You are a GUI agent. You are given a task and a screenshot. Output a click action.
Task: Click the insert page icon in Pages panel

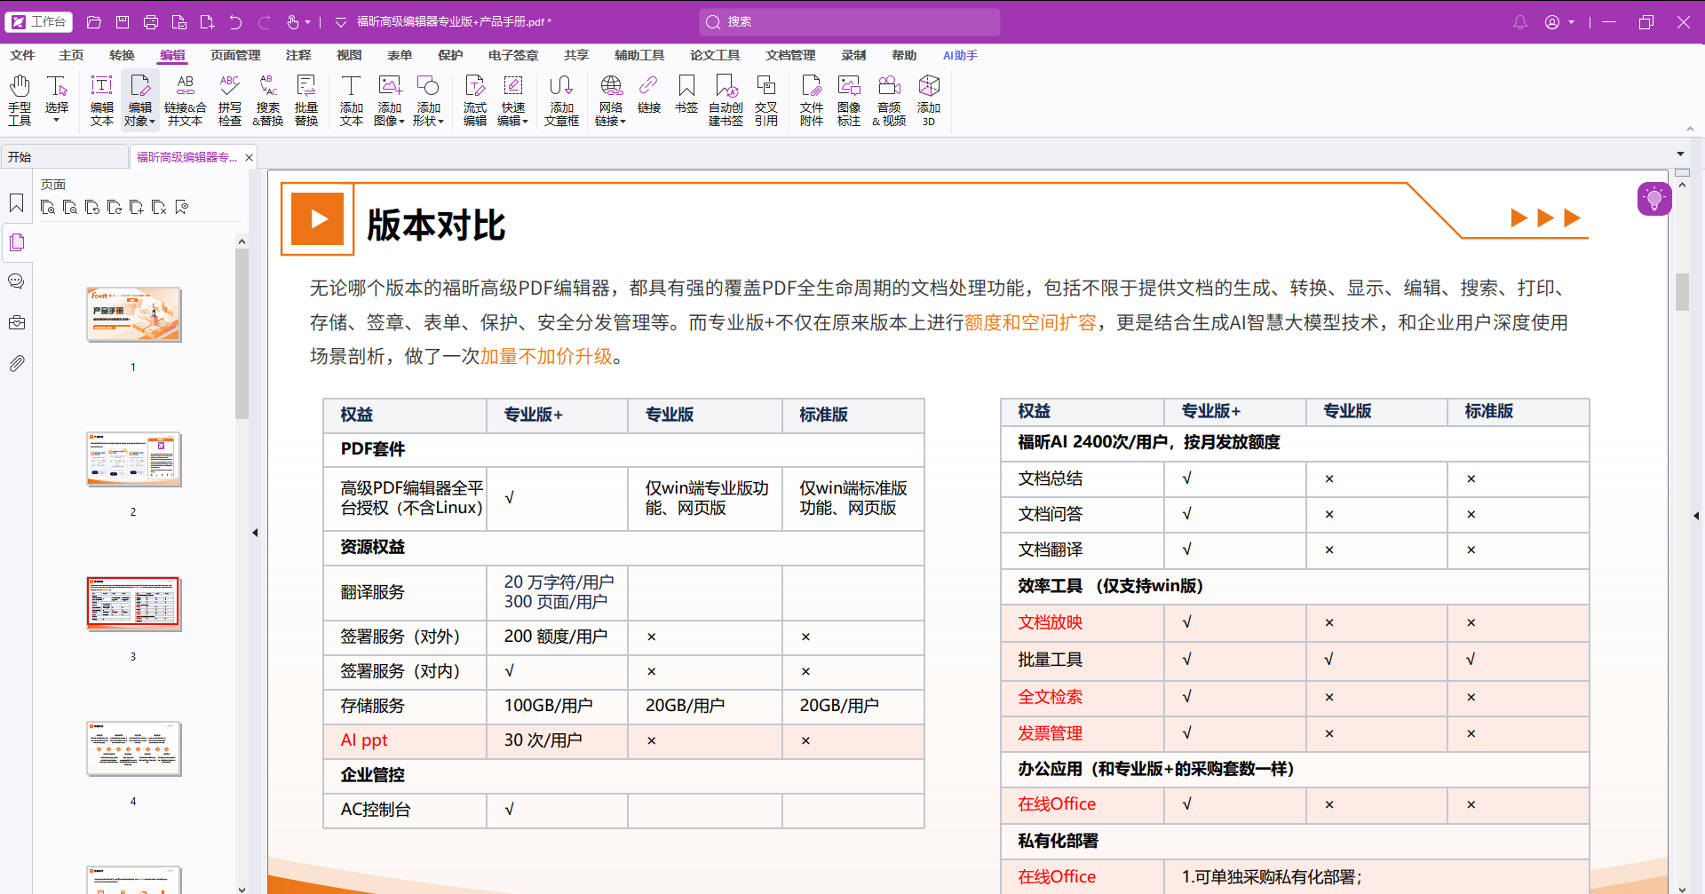pos(137,208)
